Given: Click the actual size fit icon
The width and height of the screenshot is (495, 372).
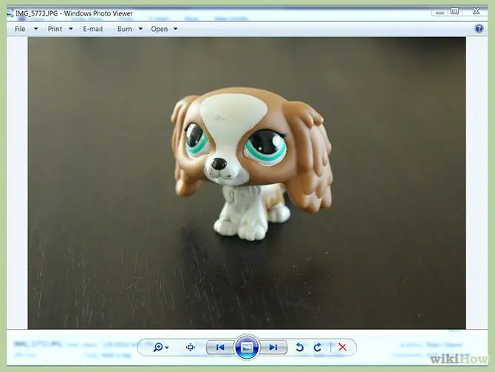Looking at the screenshot, I should pyautogui.click(x=191, y=348).
